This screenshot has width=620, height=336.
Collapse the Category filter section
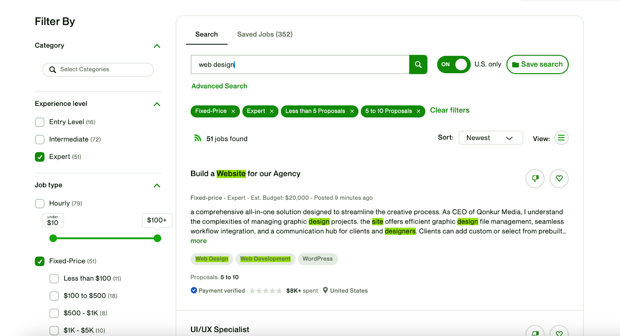(x=157, y=46)
